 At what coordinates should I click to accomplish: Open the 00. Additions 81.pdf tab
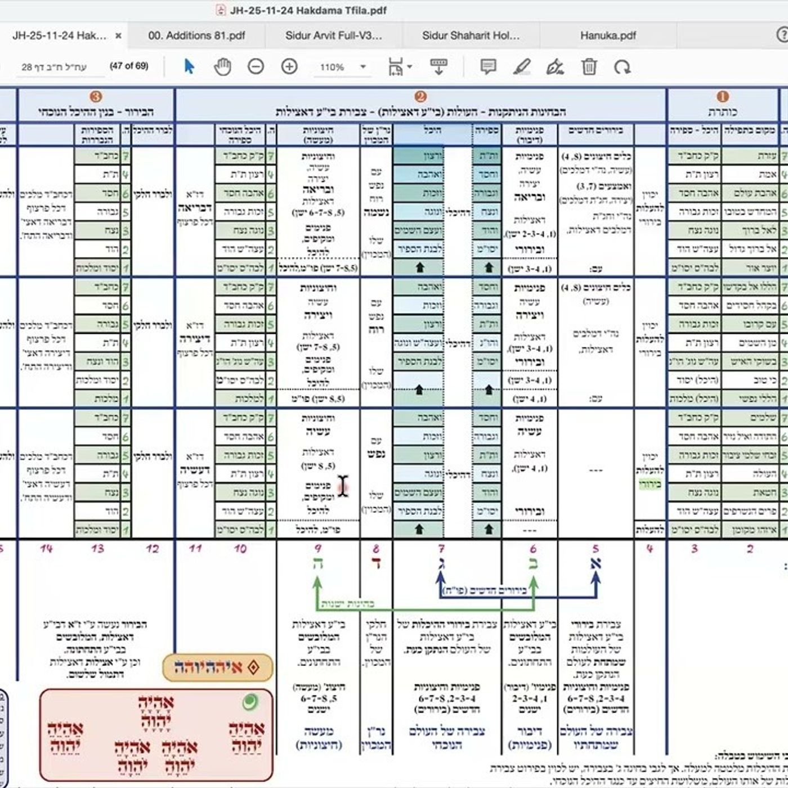click(x=196, y=35)
